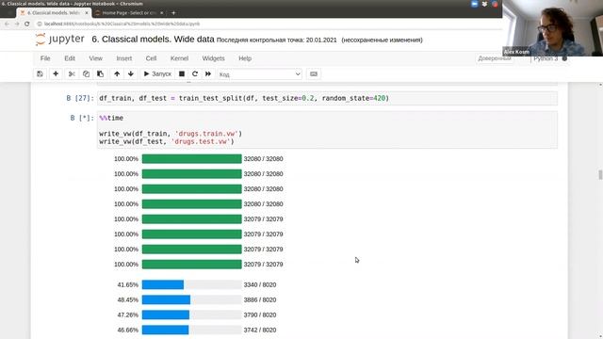Open the Help menu

pyautogui.click(x=245, y=58)
